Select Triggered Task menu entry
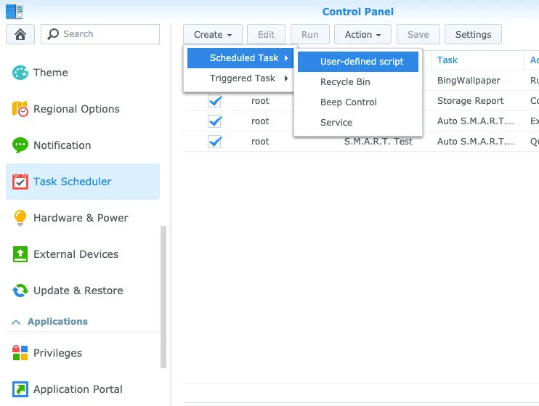539x406 pixels. [x=242, y=78]
